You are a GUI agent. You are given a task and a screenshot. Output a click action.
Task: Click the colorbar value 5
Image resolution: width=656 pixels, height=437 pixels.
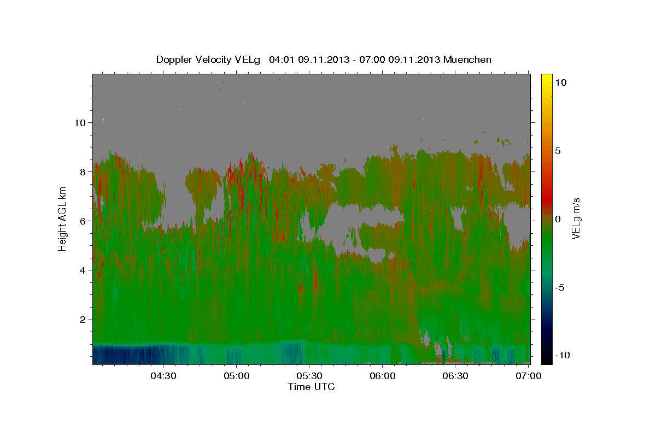click(558, 151)
